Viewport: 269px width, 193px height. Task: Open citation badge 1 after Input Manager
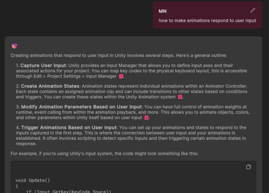121,77
